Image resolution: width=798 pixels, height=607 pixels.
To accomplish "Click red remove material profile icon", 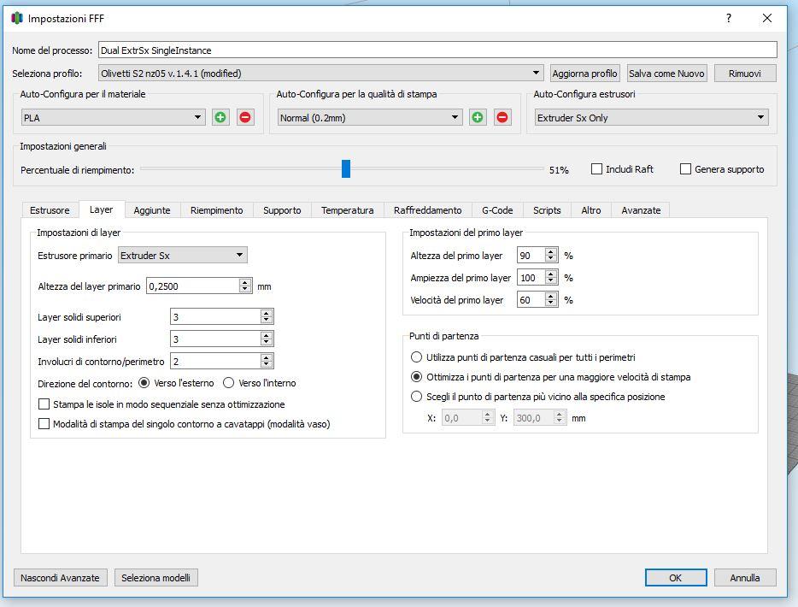I will [245, 117].
